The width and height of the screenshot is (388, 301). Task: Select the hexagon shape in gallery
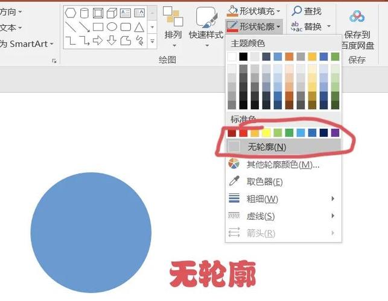click(70, 13)
